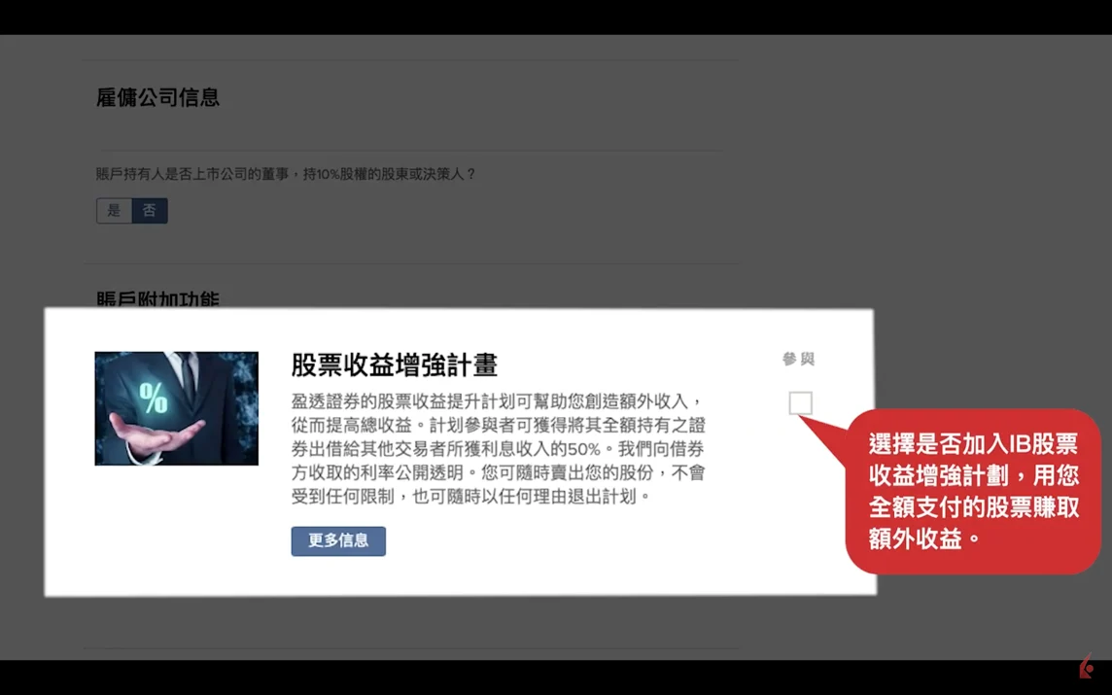Tick the 參與 checkbox for stock yield program
This screenshot has height=695, width=1112.
800,402
